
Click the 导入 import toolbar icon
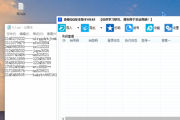point(62,28)
